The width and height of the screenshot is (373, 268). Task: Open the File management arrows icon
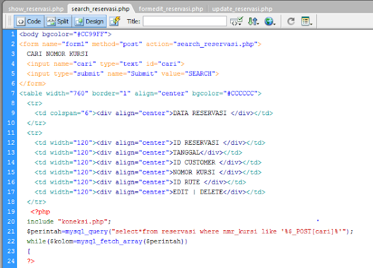[253, 21]
